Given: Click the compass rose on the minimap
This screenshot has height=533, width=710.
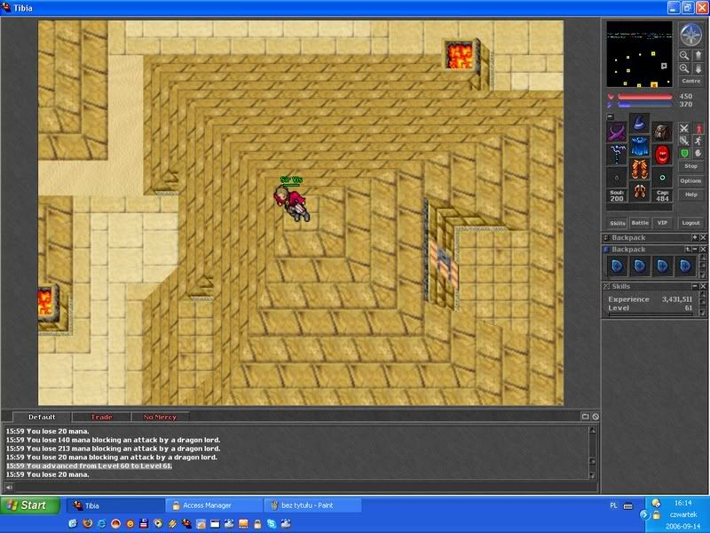Looking at the screenshot, I should click(691, 35).
